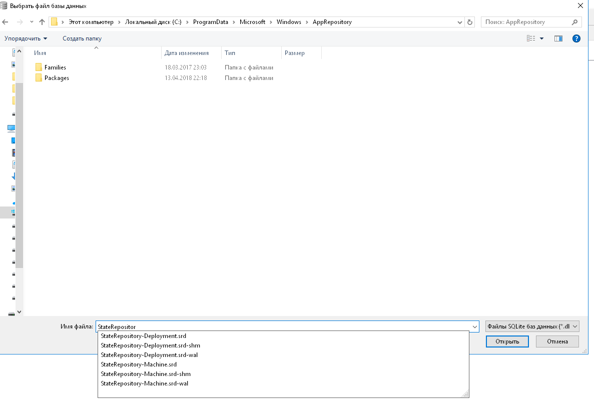594x405 pixels.
Task: Click the navigation pane scroll-down arrow
Action: [20, 312]
